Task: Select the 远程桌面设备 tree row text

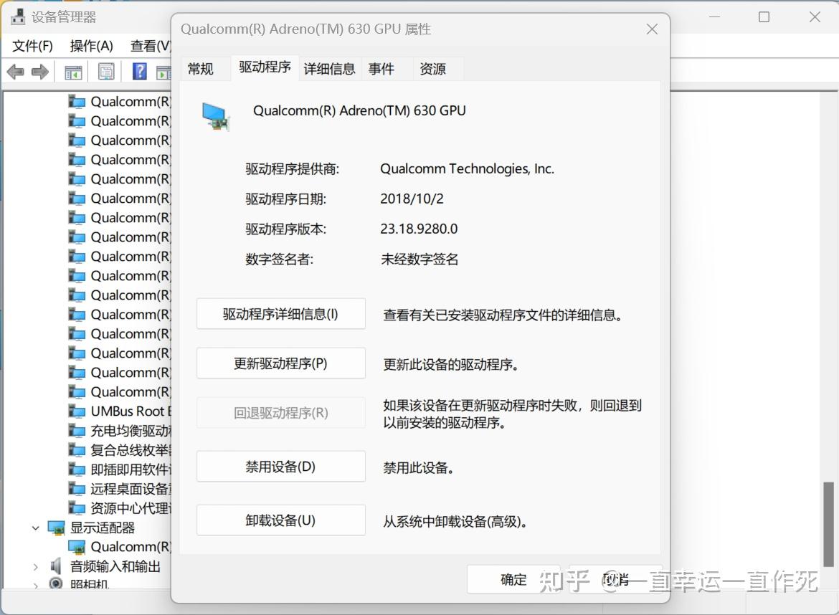Action: click(x=131, y=489)
